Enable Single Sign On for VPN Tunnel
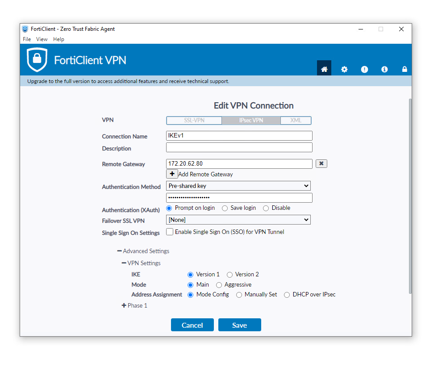This screenshot has height=371, width=438. click(x=170, y=232)
